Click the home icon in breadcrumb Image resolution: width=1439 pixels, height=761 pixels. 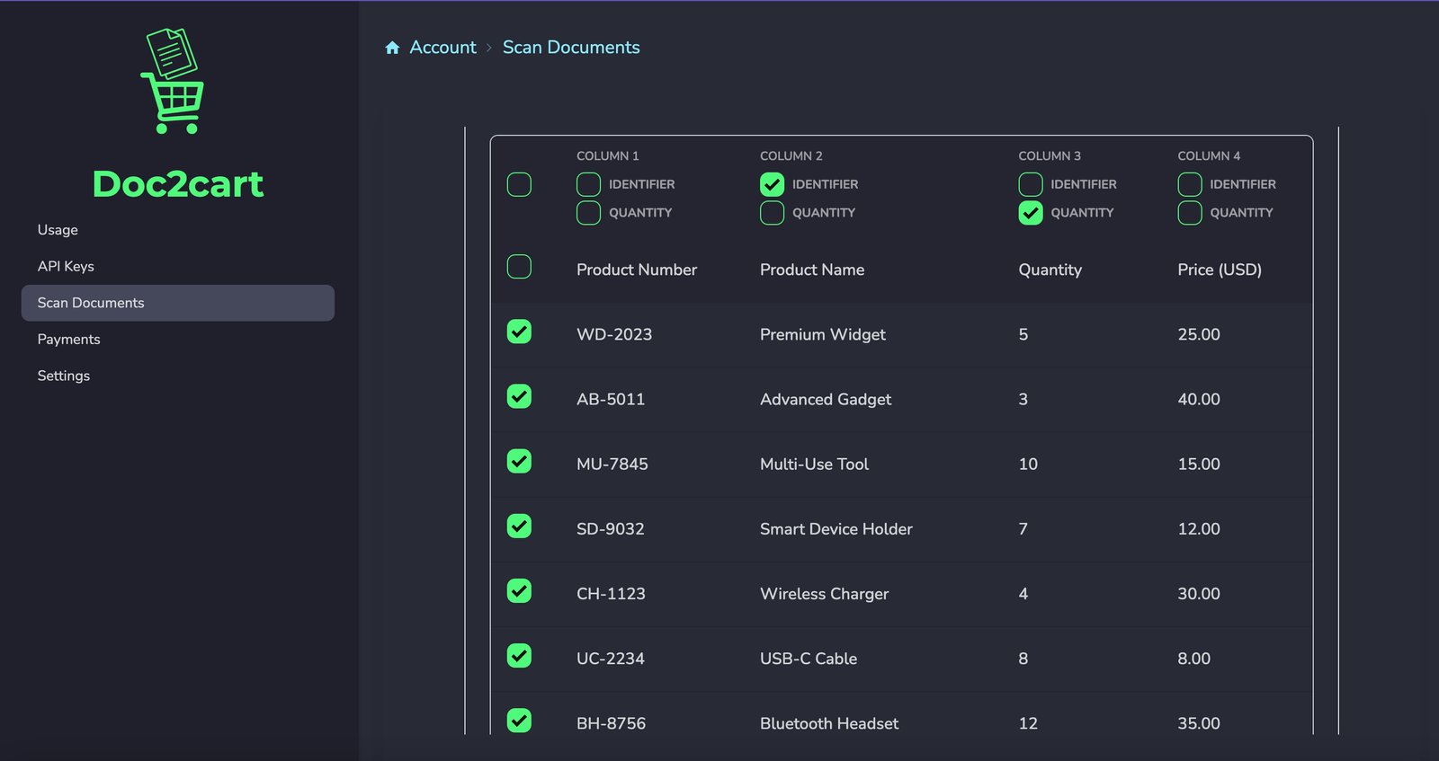(392, 48)
